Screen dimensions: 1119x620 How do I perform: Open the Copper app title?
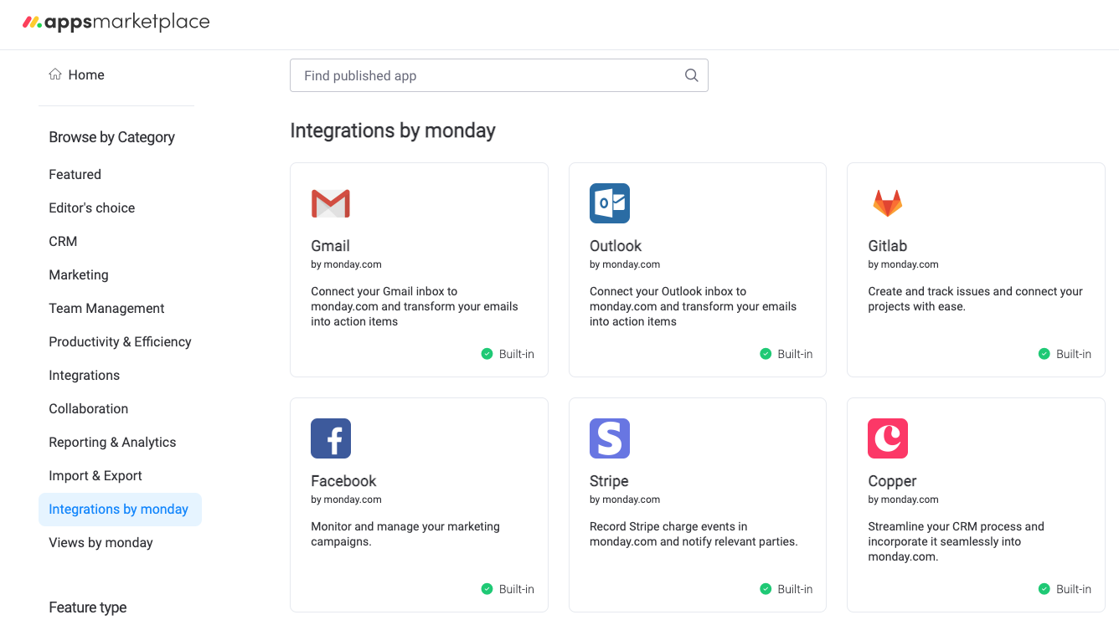pyautogui.click(x=892, y=481)
